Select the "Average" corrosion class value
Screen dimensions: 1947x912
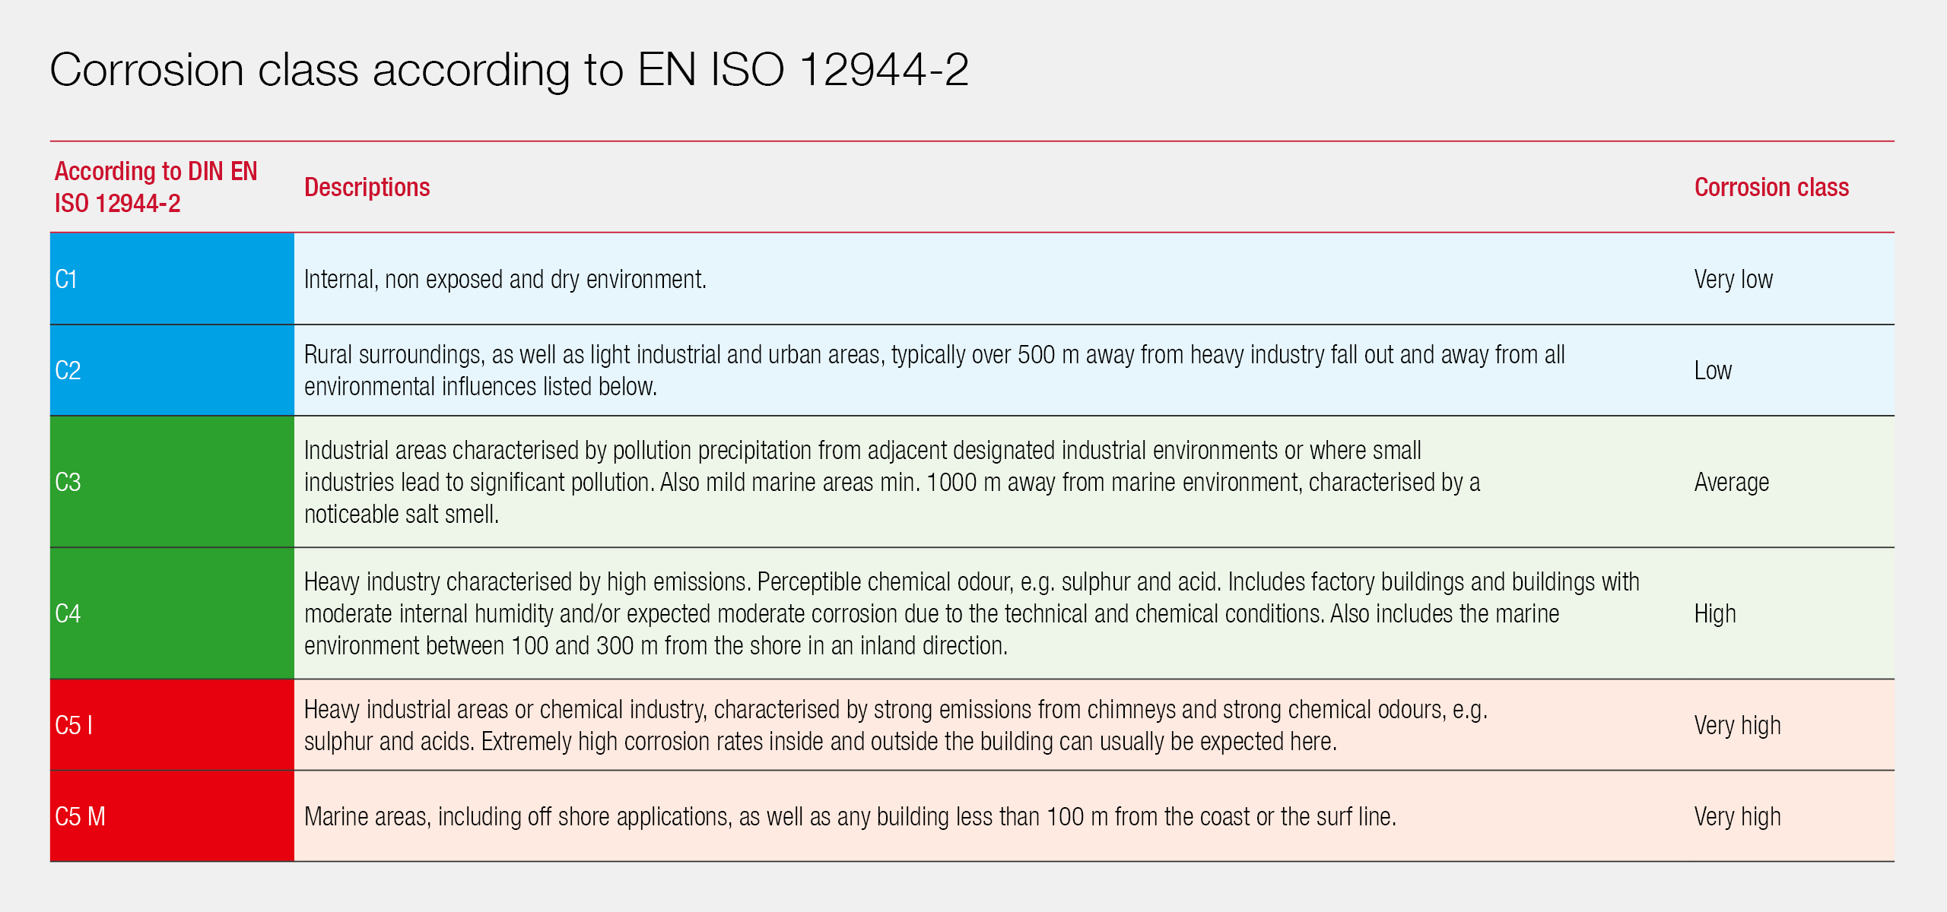(x=1731, y=482)
